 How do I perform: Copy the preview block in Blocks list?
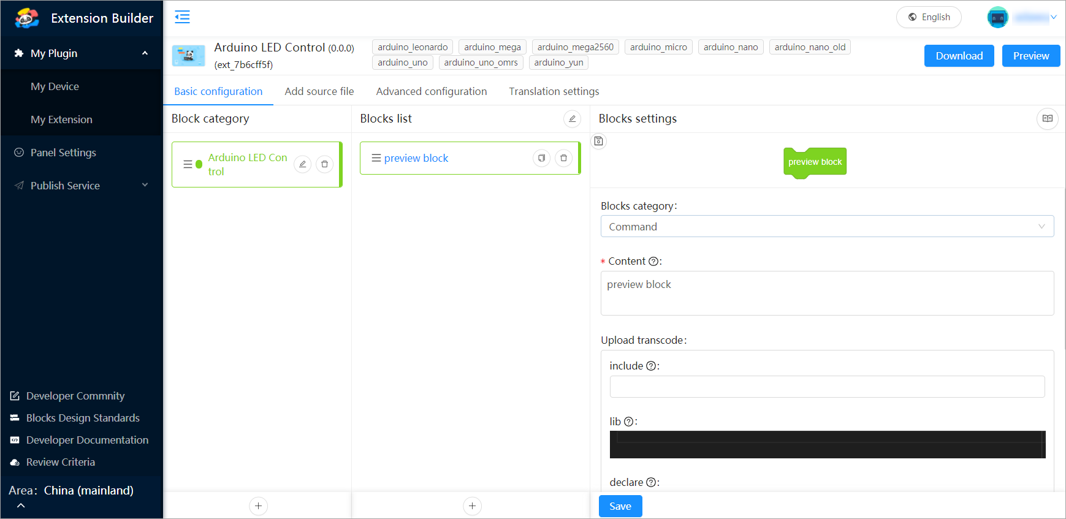(x=541, y=158)
